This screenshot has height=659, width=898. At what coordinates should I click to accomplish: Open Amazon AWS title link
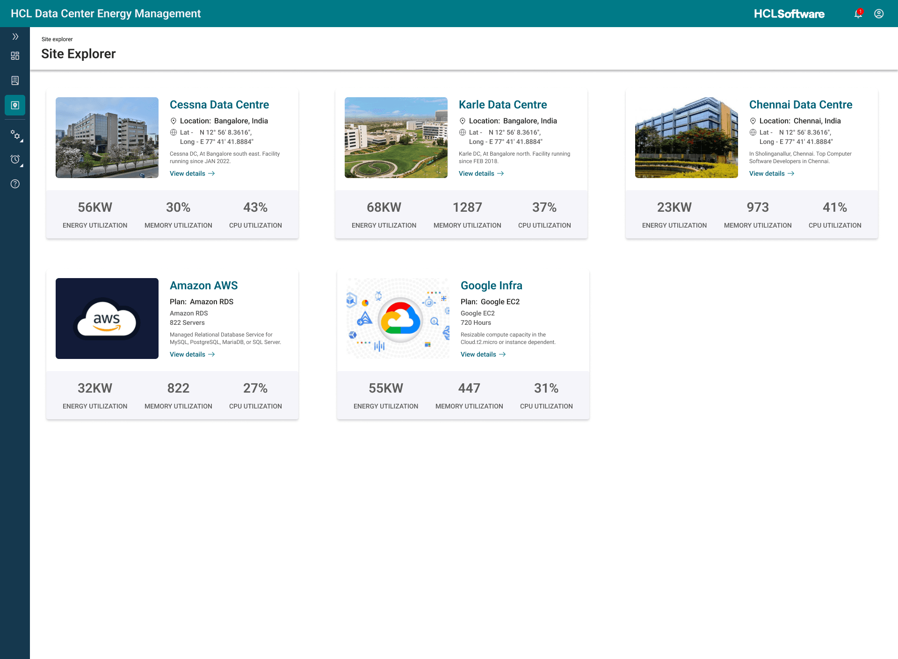click(204, 286)
